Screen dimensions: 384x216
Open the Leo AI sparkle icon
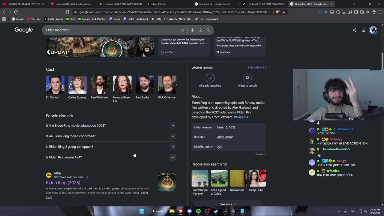point(368,12)
